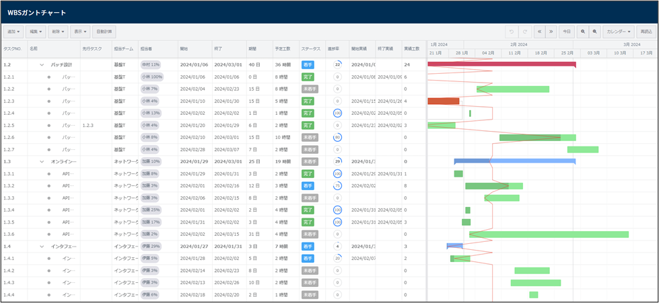
Task: Click the redo arrow icon
Action: (x=524, y=32)
